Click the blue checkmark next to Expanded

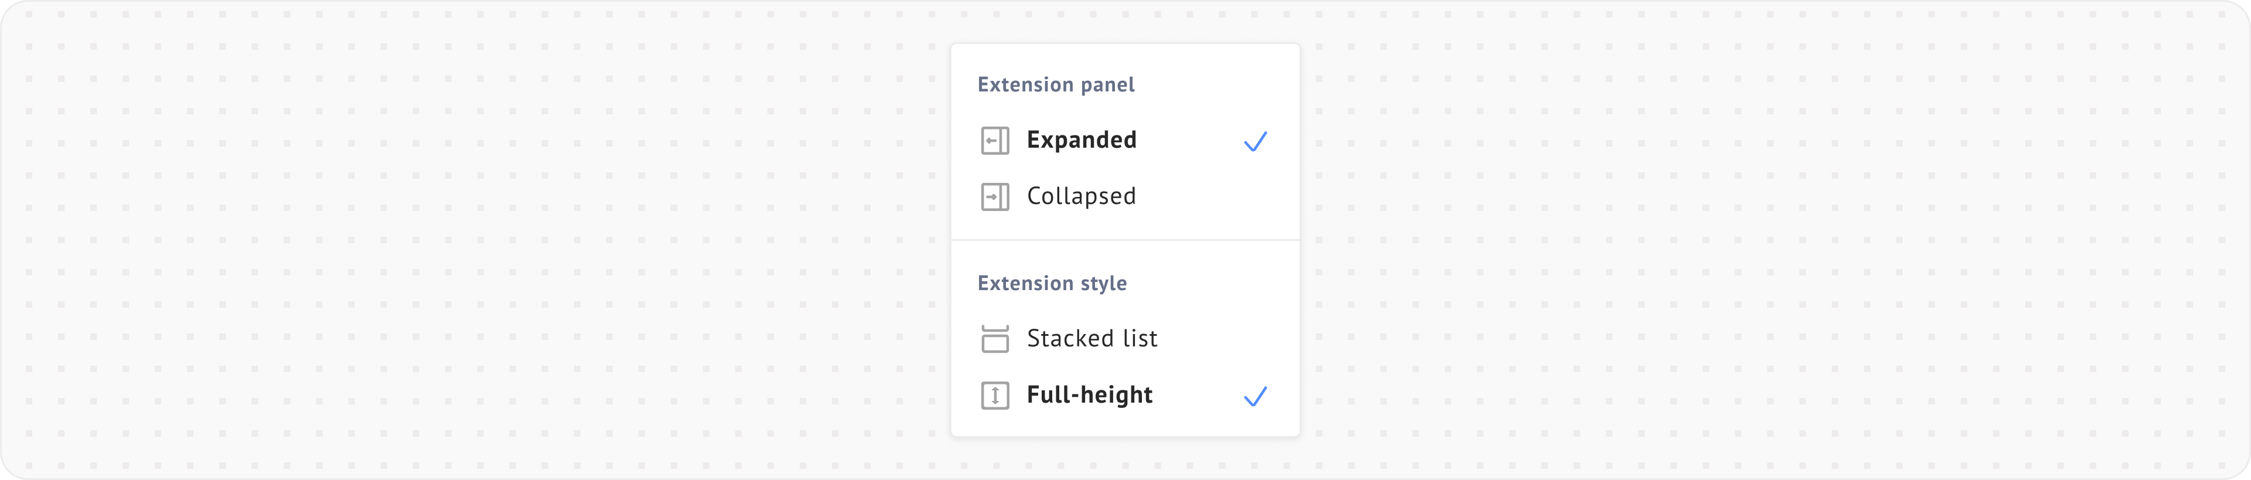1255,142
